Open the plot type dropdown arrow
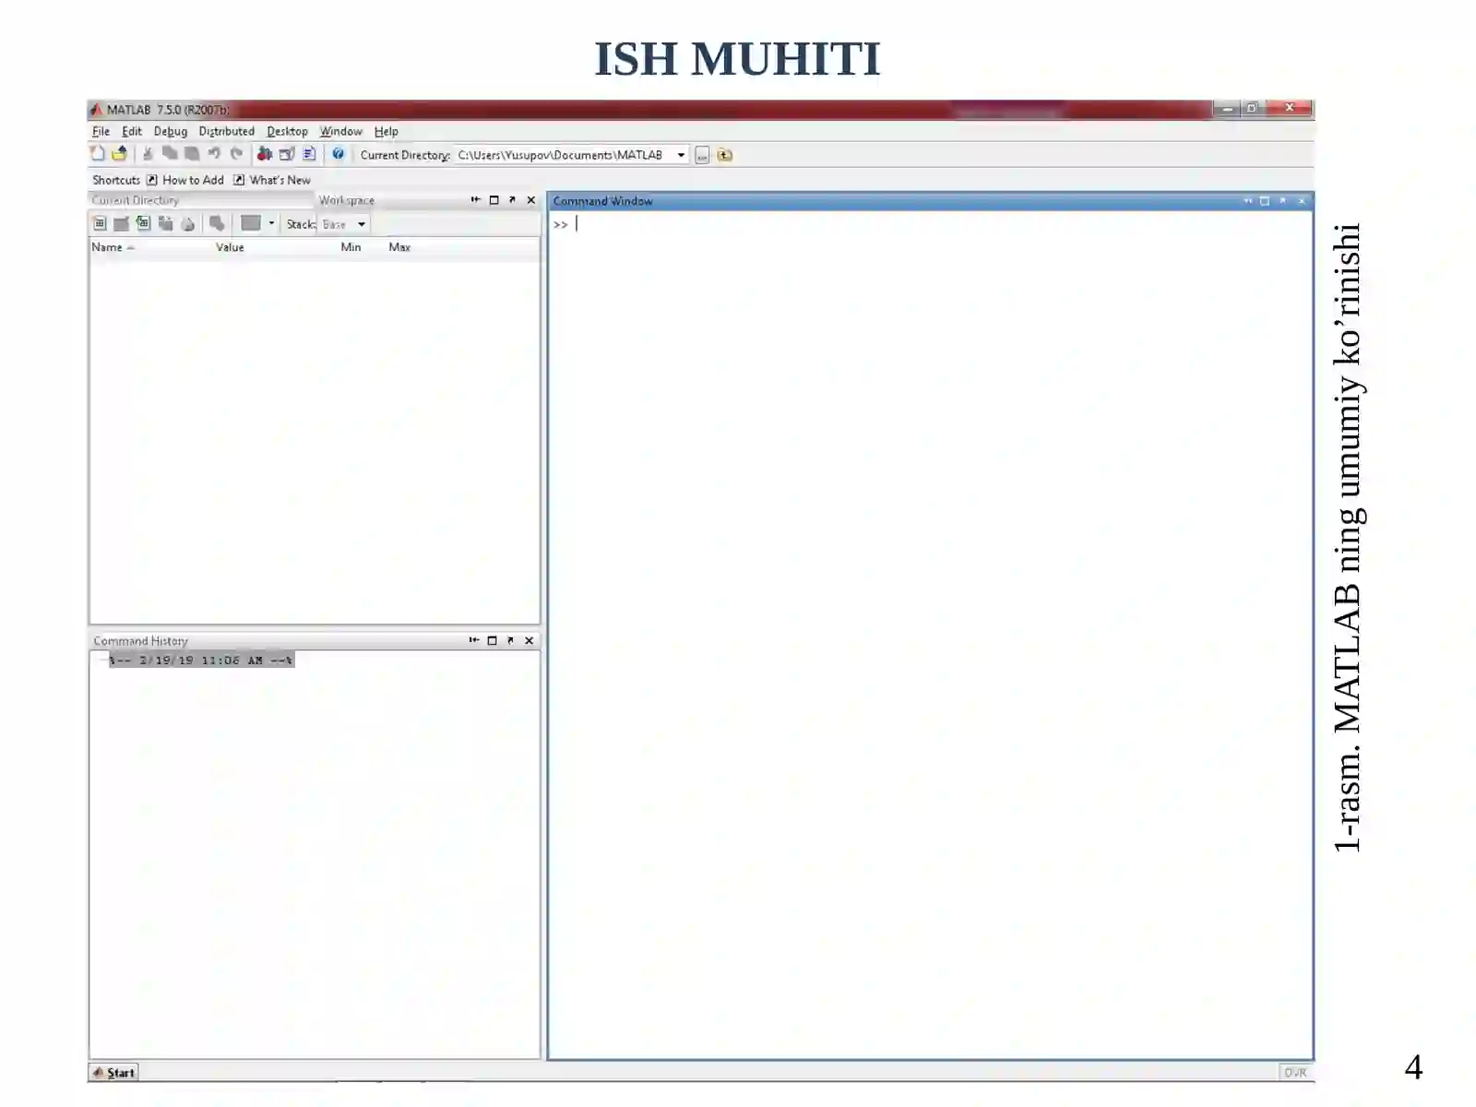Screen dimensions: 1476x1107 point(271,223)
